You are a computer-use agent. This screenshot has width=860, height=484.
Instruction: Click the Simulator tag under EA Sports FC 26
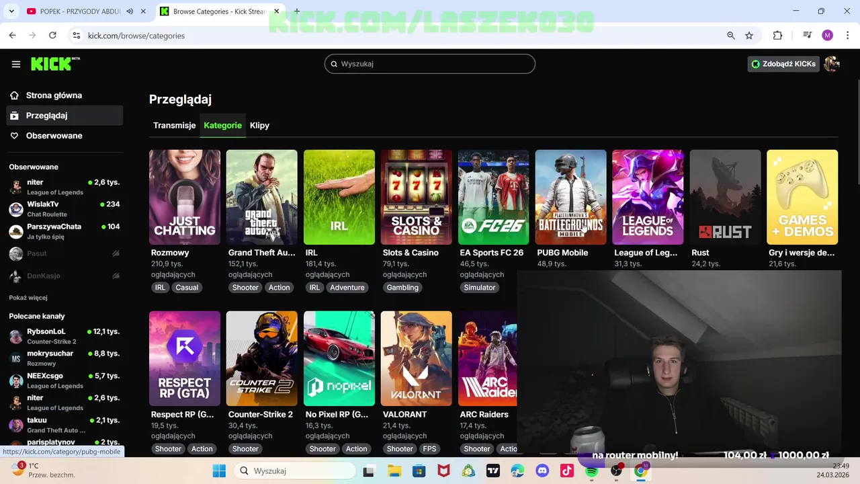pyautogui.click(x=480, y=288)
